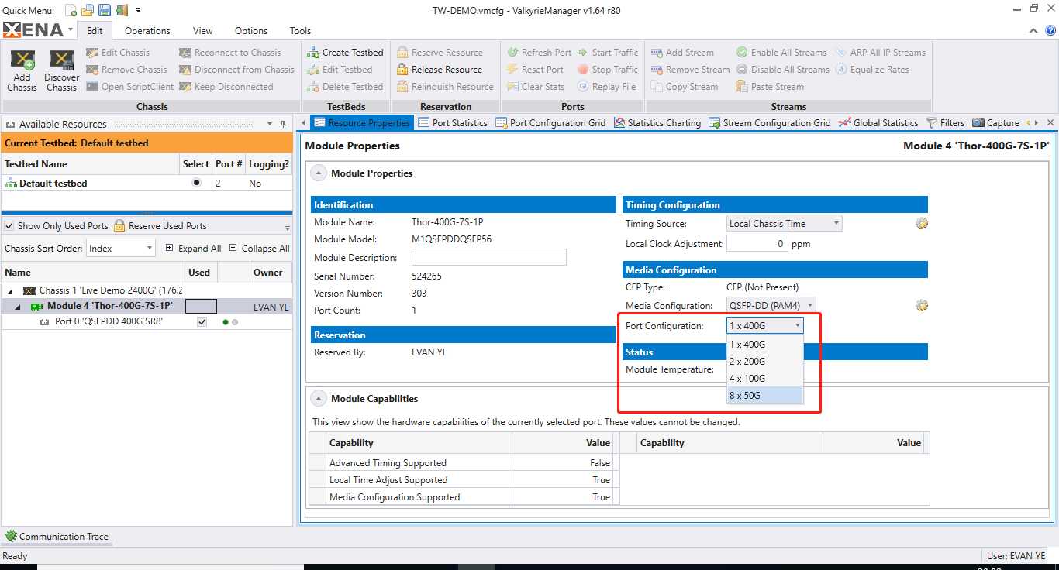Click Stop Traffic in the ribbon
Screen dimensions: 1059x570
(608, 70)
